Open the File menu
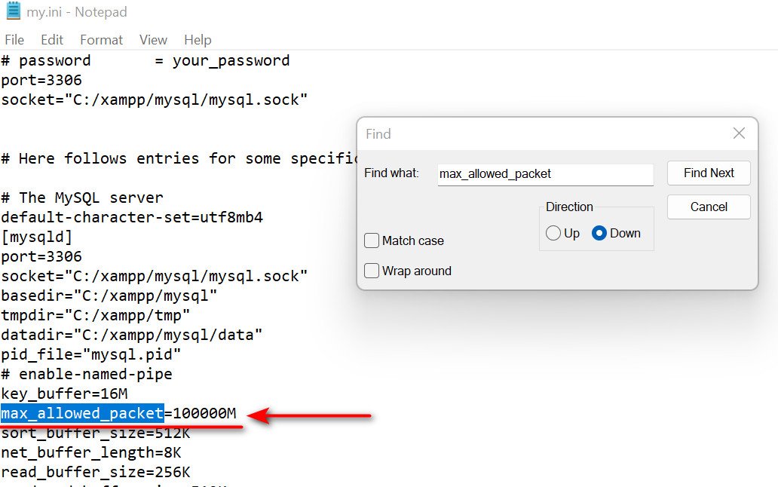The height and width of the screenshot is (487, 778). pos(14,40)
